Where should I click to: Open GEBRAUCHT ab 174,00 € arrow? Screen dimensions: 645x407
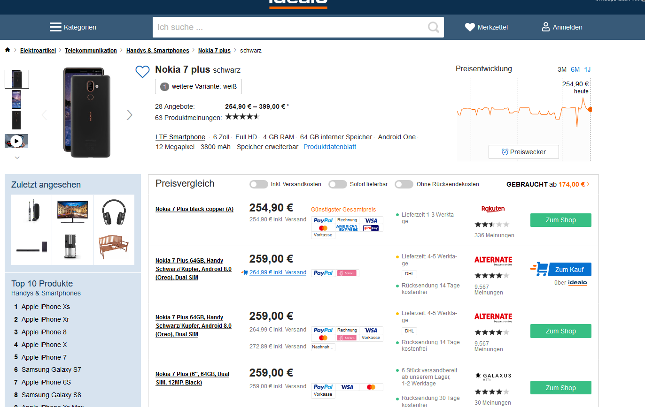[588, 184]
